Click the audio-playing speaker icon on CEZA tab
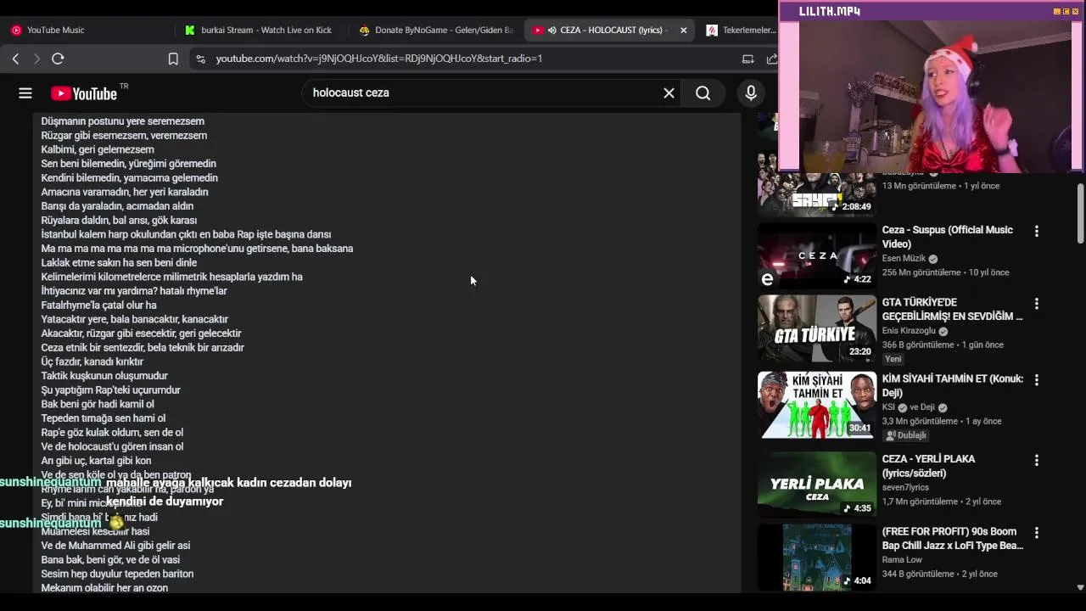This screenshot has width=1086, height=611. click(552, 30)
